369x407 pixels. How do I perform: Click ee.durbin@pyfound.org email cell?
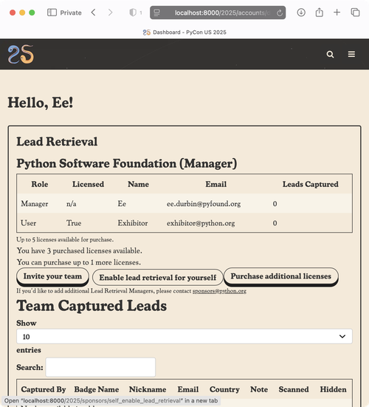(x=204, y=204)
